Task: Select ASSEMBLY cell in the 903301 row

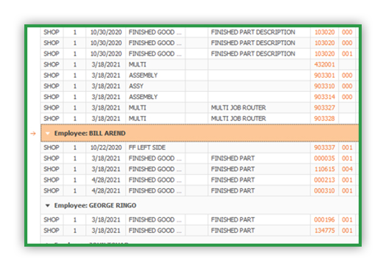Action: coord(156,76)
